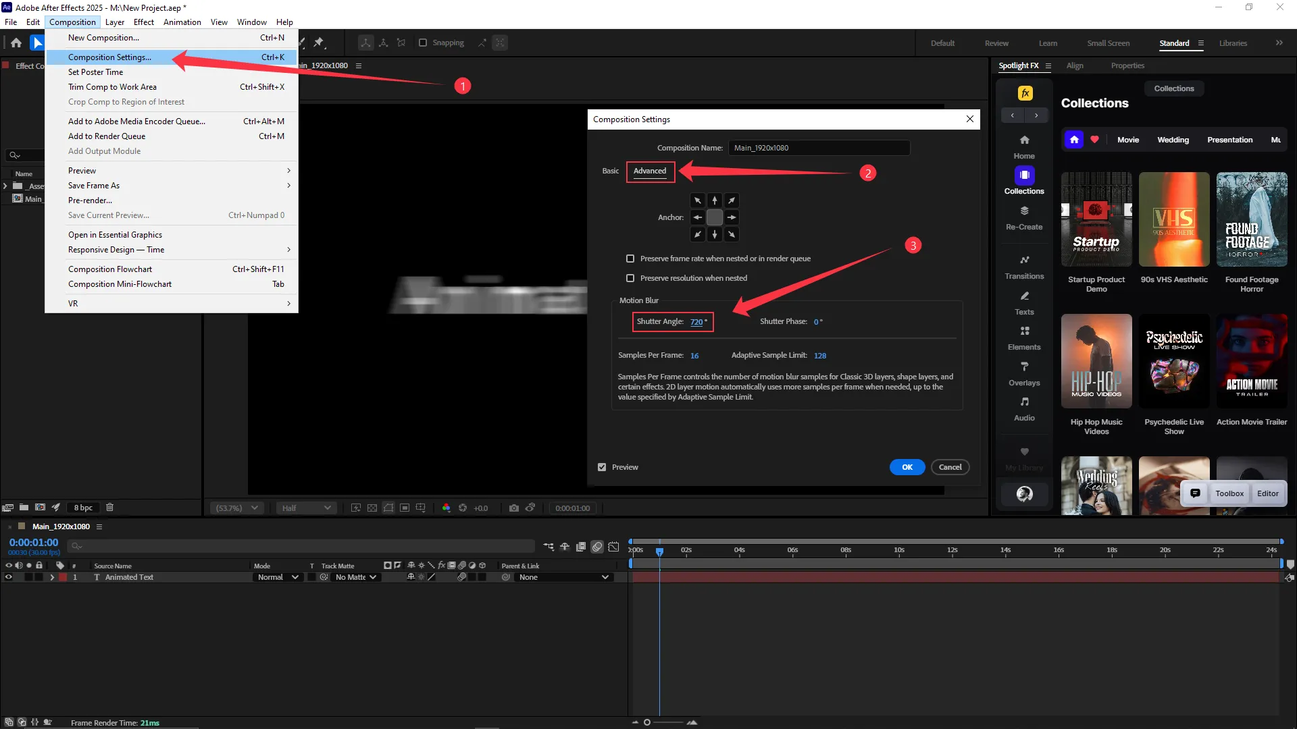The width and height of the screenshot is (1297, 729).
Task: Enable Preserve resolution when nested checkbox
Action: [630, 278]
